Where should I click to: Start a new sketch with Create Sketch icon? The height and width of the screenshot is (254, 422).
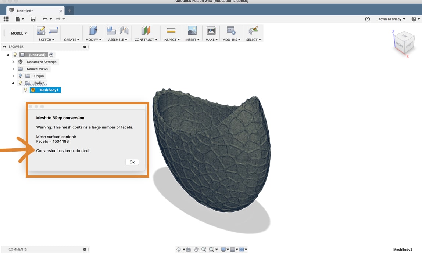click(41, 30)
